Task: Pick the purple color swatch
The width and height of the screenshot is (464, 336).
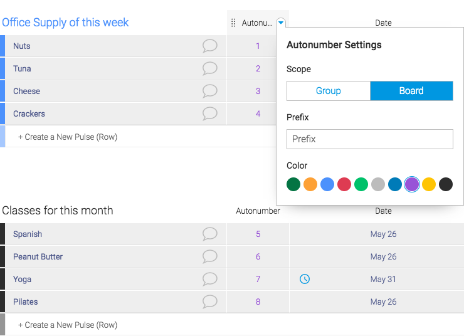Action: click(411, 184)
